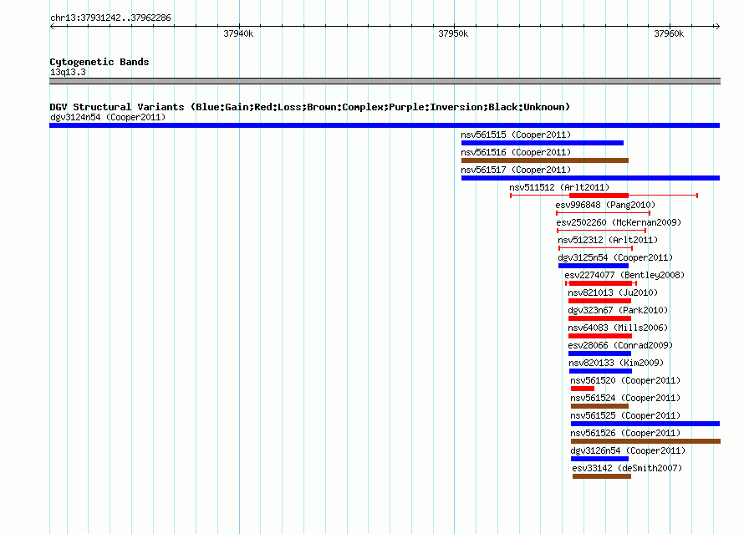Screen dimensions: 744x534
Task: Select the dgv3125n54 blue gain bar
Action: point(594,266)
